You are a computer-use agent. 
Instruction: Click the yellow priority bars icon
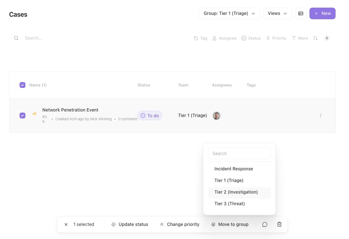point(35,113)
